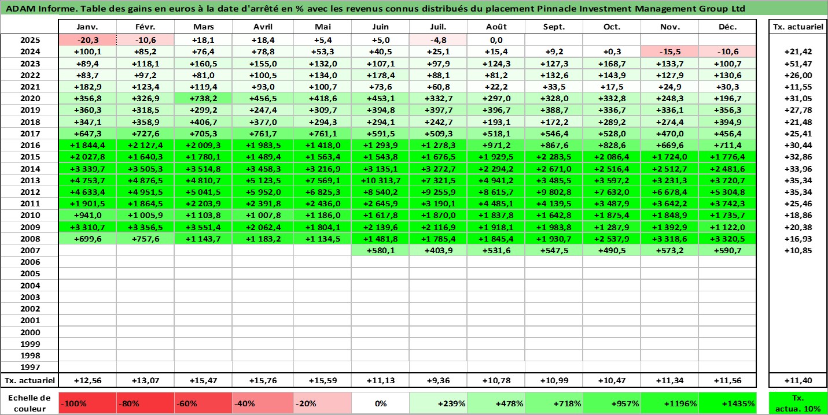The height and width of the screenshot is (415, 828).
Task: Select the -4,8 cell for Juil. 2025
Action: pyautogui.click(x=438, y=40)
